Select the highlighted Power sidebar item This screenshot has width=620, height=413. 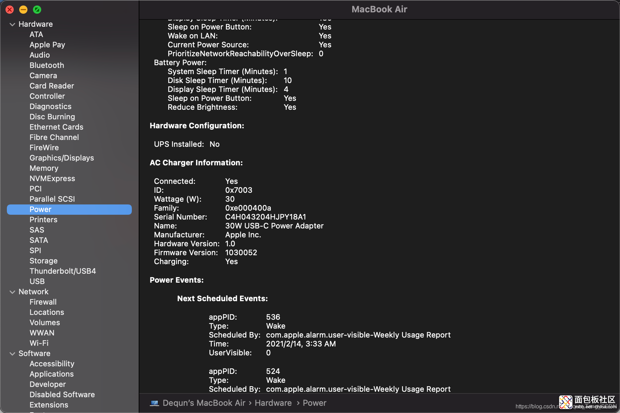point(69,210)
